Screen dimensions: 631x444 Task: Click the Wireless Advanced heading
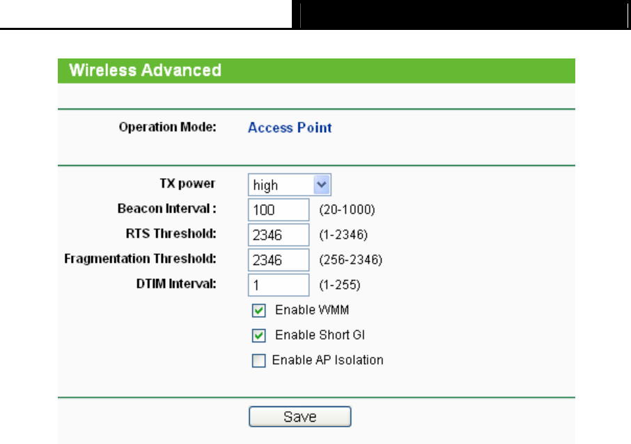(146, 70)
